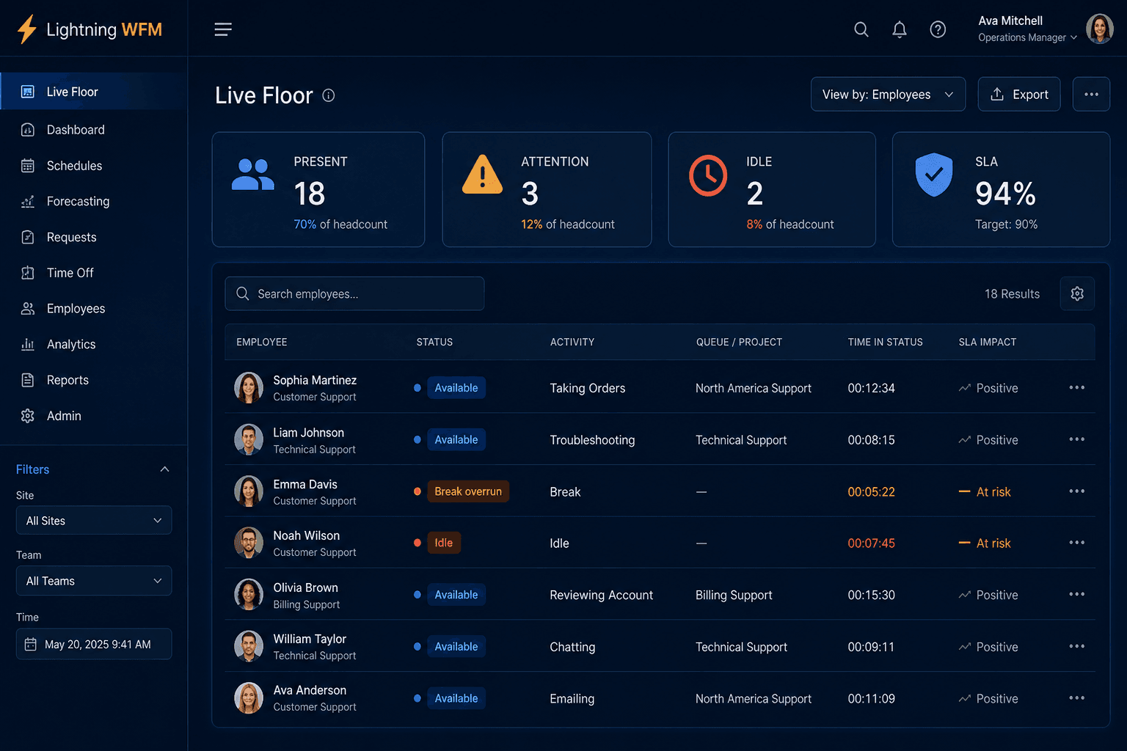Image resolution: width=1127 pixels, height=751 pixels.
Task: Click the Export button
Action: click(x=1019, y=95)
